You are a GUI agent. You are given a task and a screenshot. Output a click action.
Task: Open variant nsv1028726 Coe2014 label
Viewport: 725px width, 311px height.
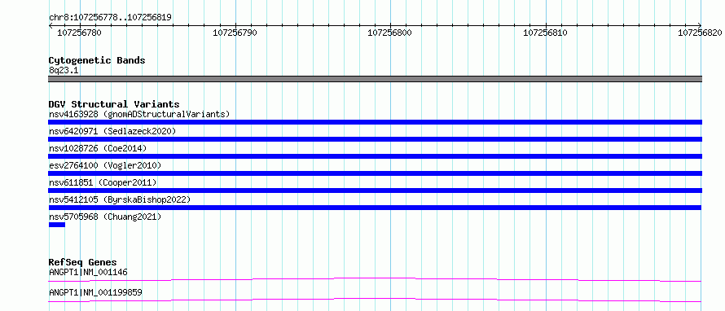(98, 148)
